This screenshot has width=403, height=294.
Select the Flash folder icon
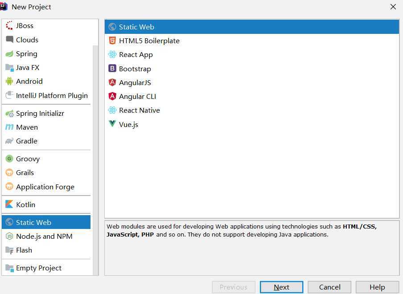coord(9,250)
